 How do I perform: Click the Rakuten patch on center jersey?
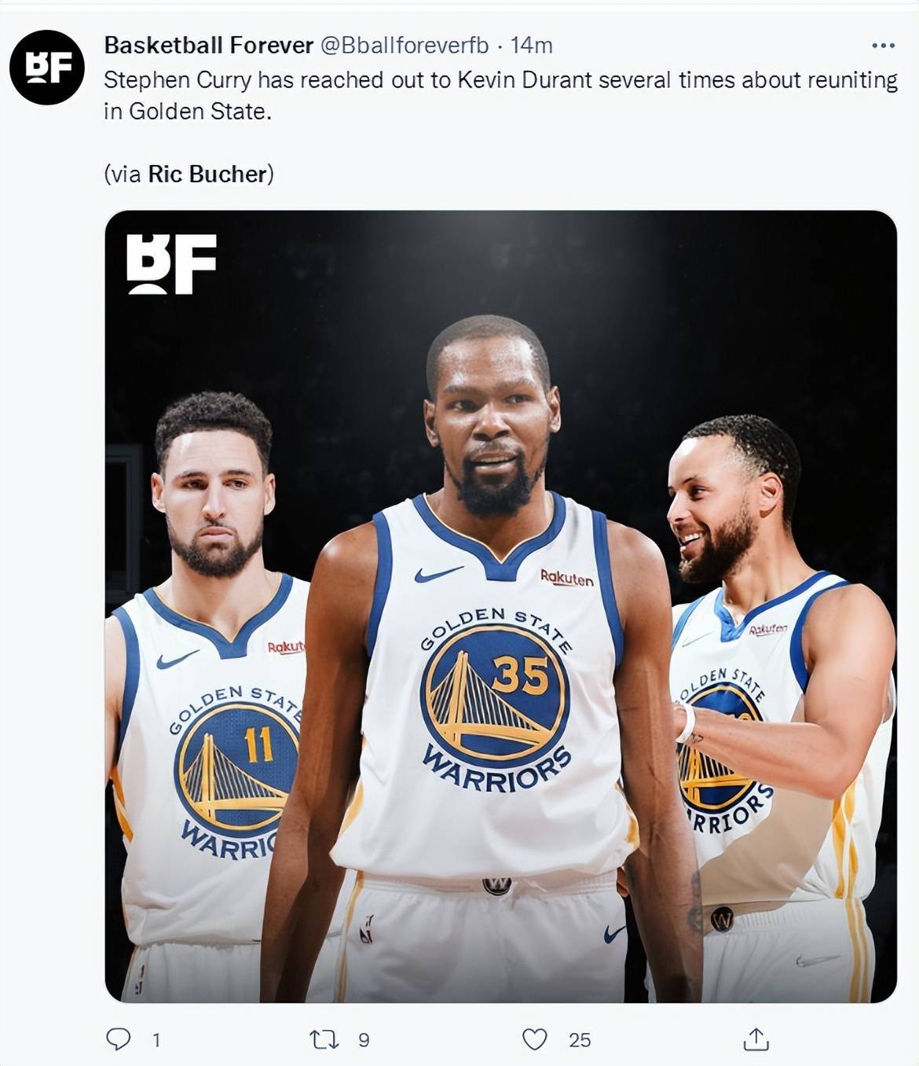[567, 578]
